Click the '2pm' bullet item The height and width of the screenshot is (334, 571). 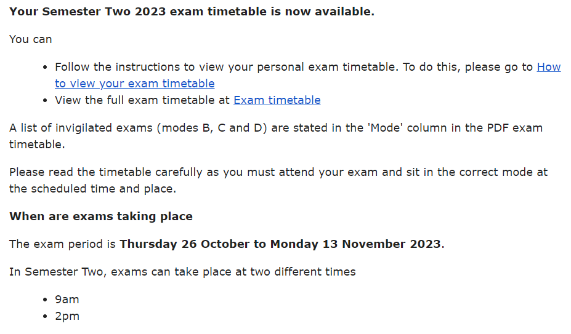click(x=67, y=316)
